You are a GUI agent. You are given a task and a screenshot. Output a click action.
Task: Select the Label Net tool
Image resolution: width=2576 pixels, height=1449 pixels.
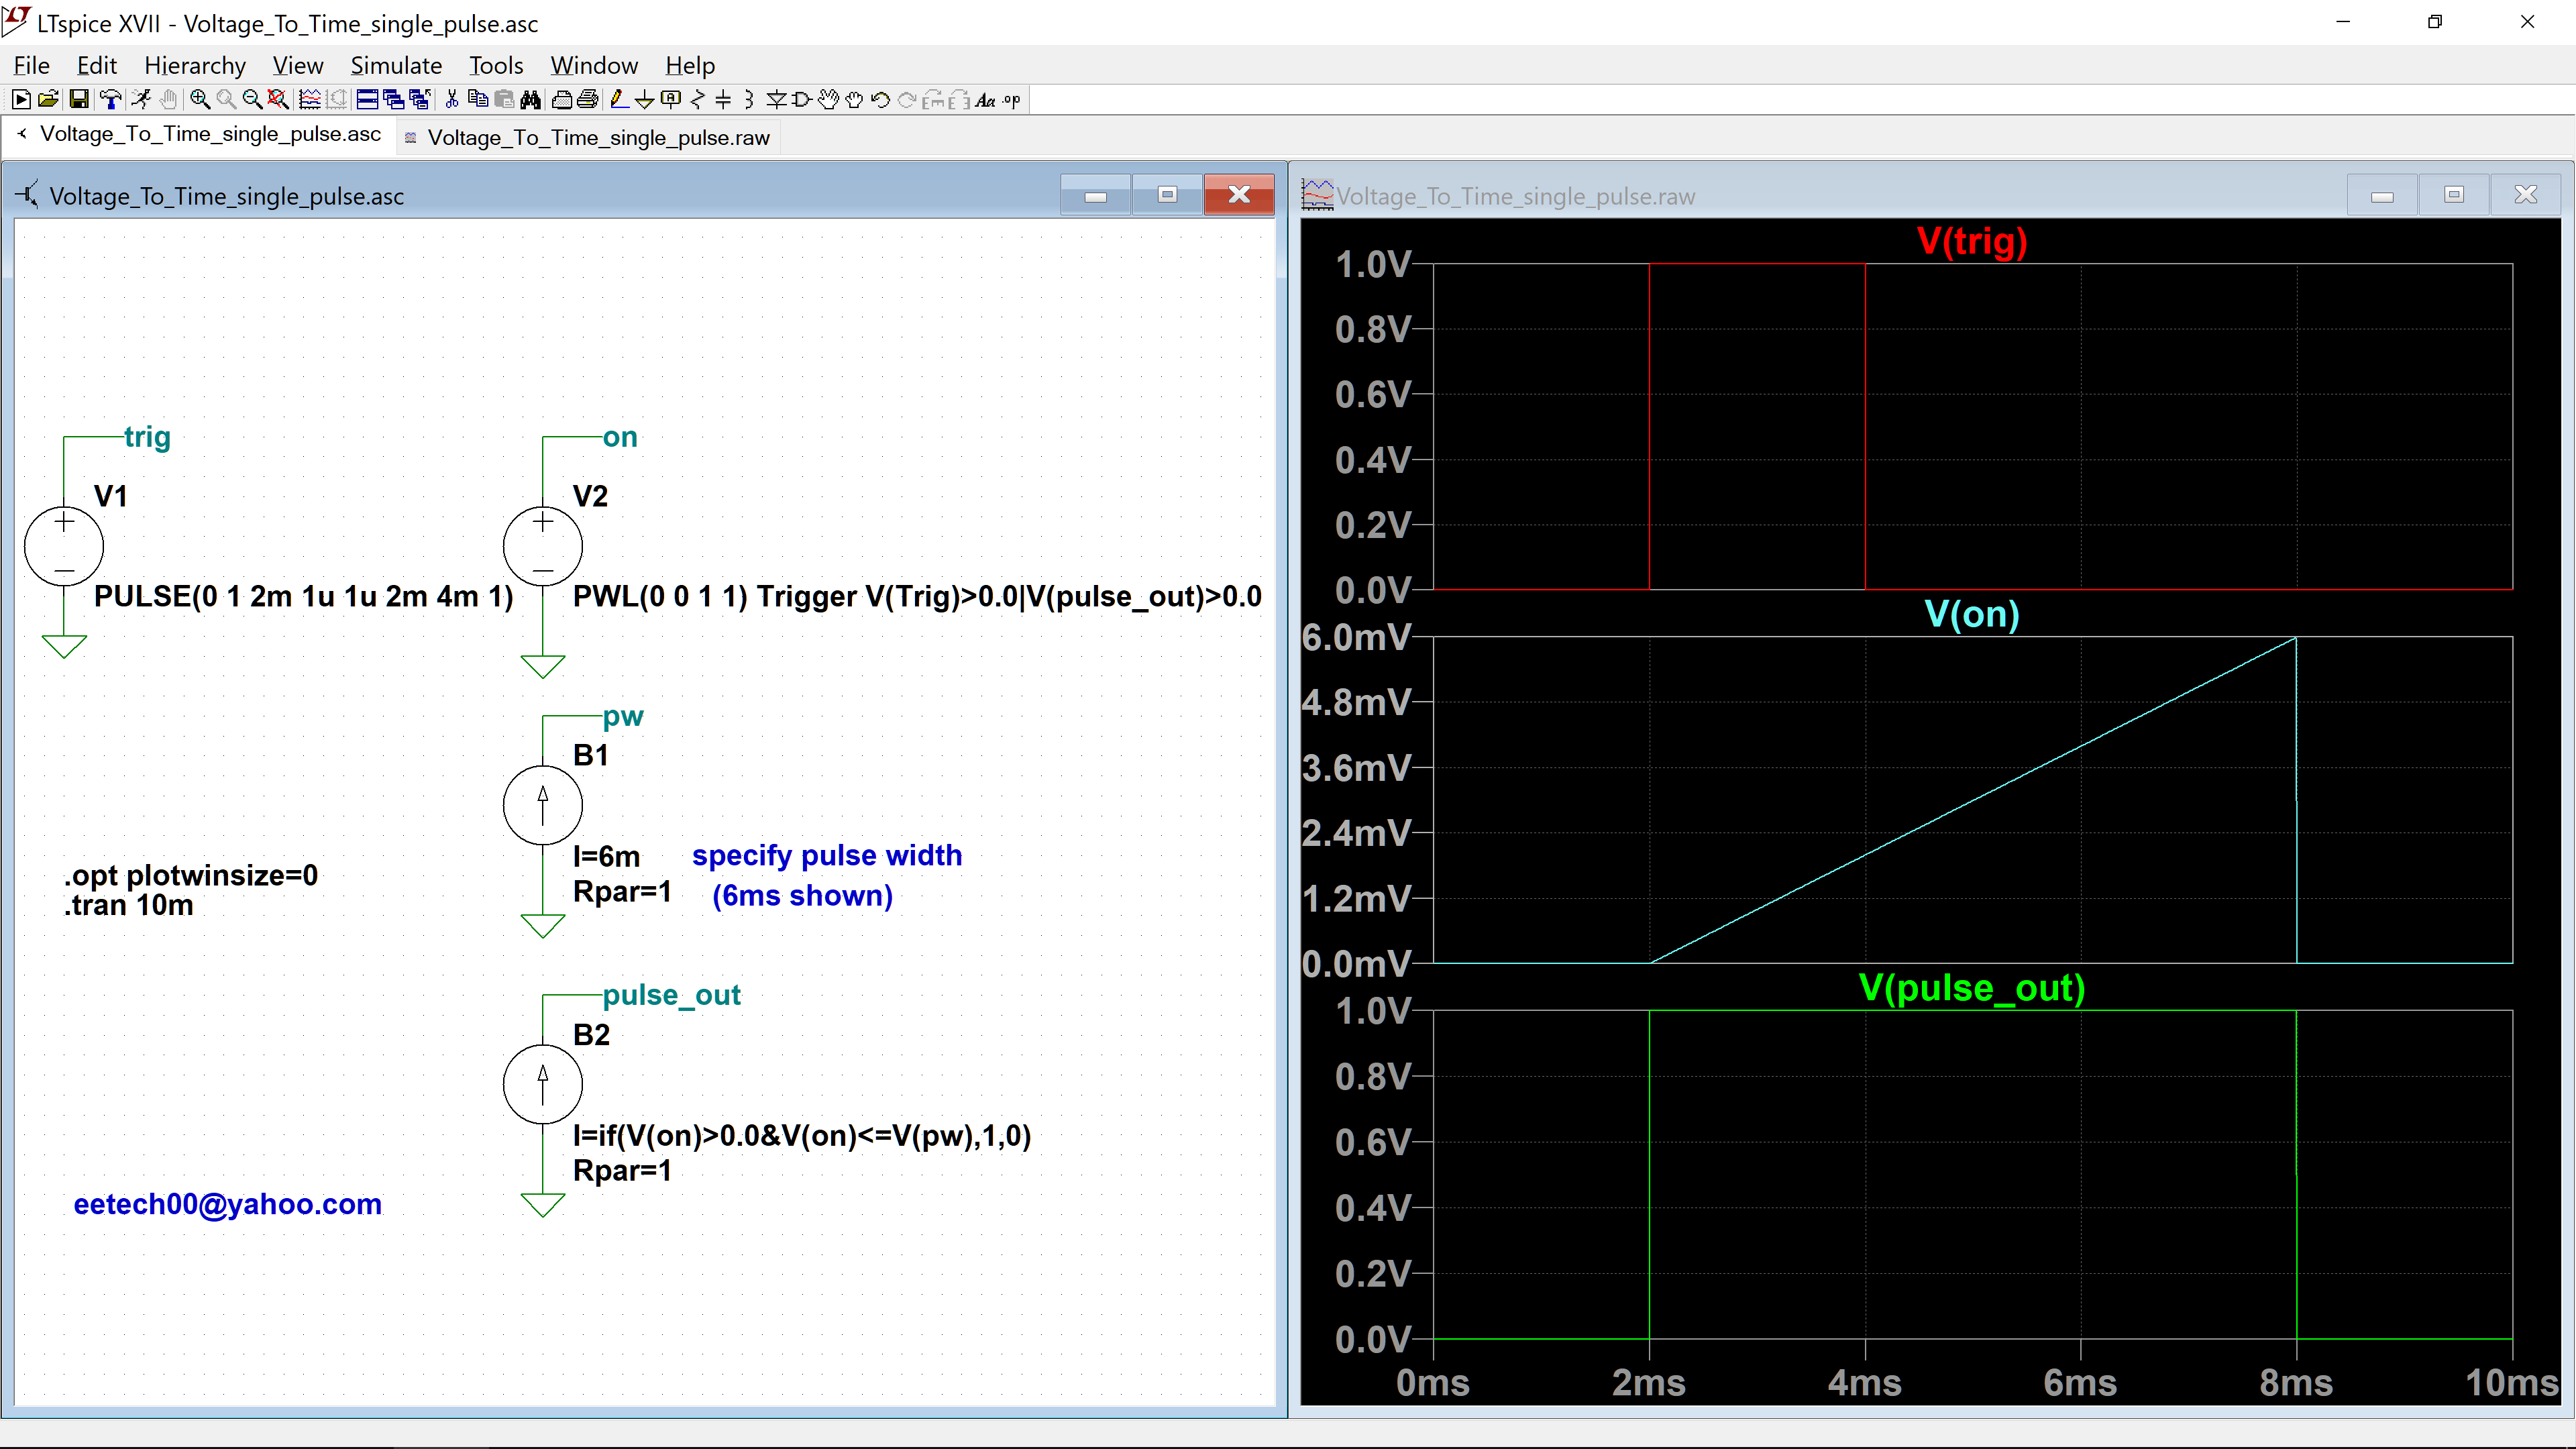671,100
